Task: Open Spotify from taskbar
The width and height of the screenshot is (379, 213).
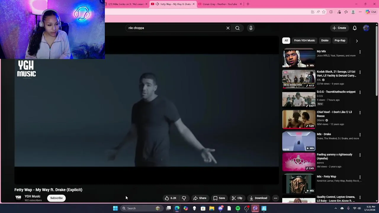Action: point(238,208)
